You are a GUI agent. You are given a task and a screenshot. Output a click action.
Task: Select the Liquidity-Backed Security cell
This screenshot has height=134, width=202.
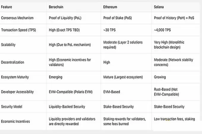click(x=67, y=106)
